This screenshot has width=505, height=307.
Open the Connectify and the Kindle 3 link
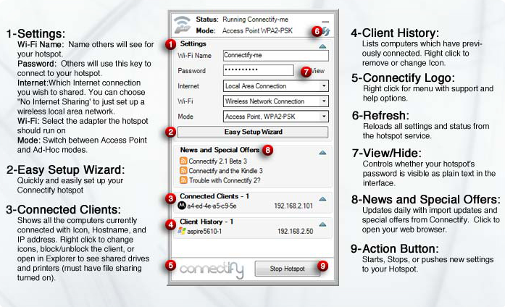225,171
